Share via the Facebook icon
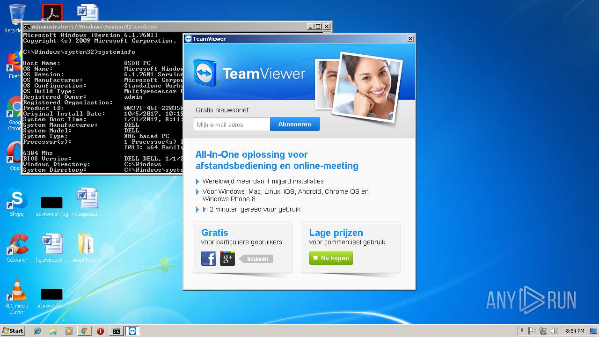599x337 pixels. pyautogui.click(x=209, y=258)
